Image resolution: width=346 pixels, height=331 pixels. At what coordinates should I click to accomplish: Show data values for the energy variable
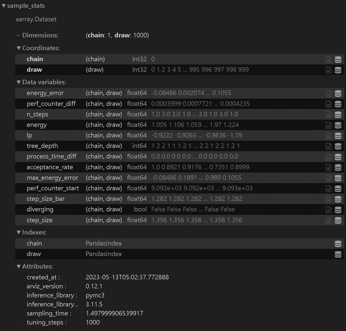tap(338, 125)
